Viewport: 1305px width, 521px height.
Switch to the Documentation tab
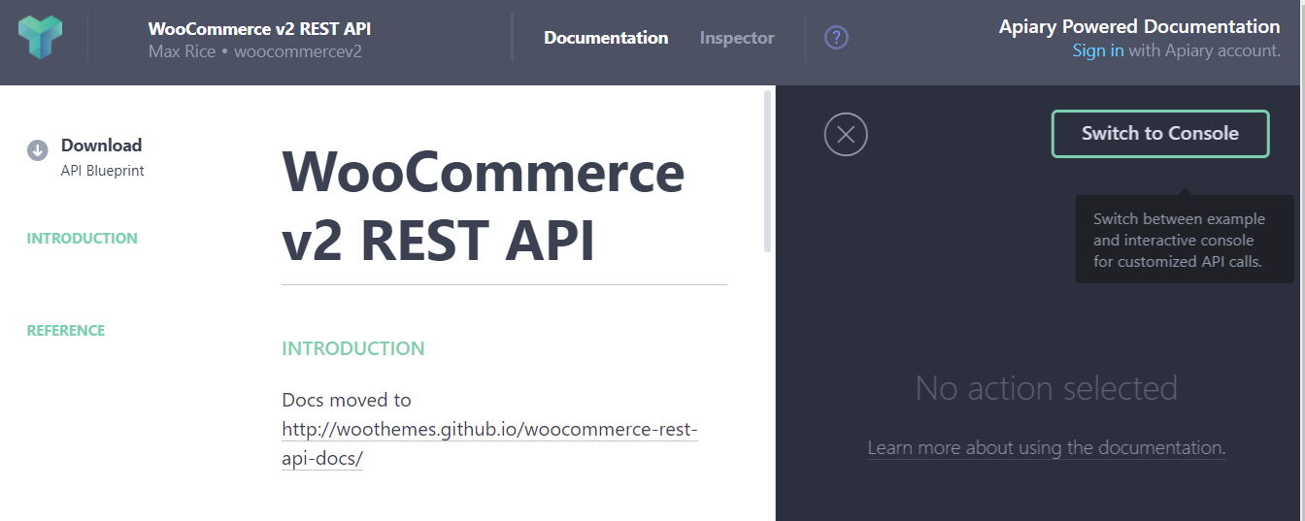606,38
